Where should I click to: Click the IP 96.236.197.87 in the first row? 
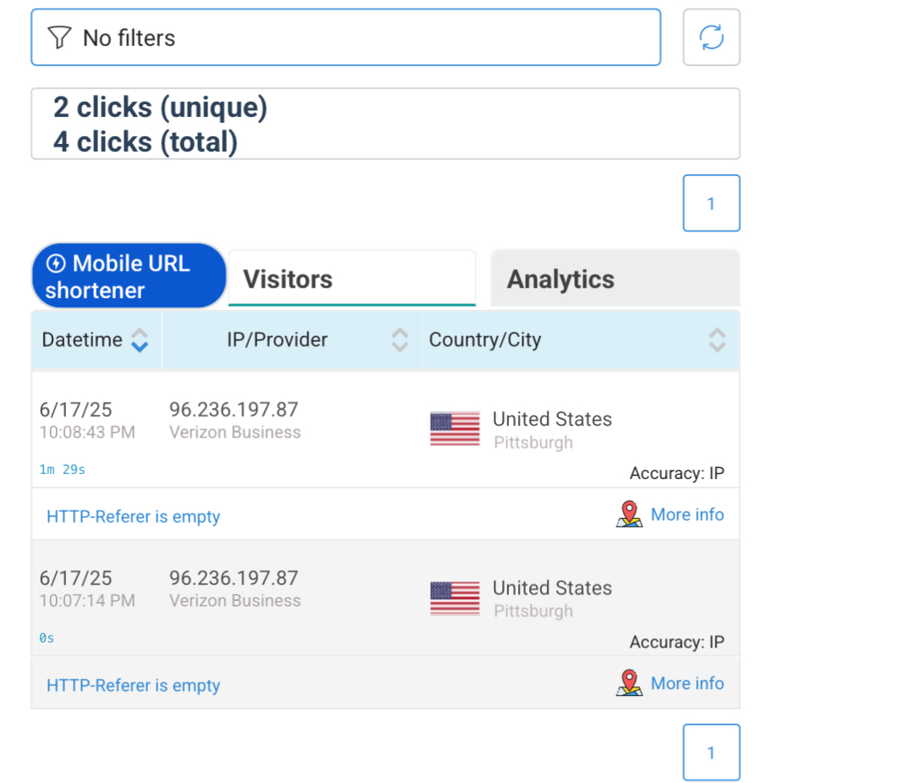coord(234,410)
